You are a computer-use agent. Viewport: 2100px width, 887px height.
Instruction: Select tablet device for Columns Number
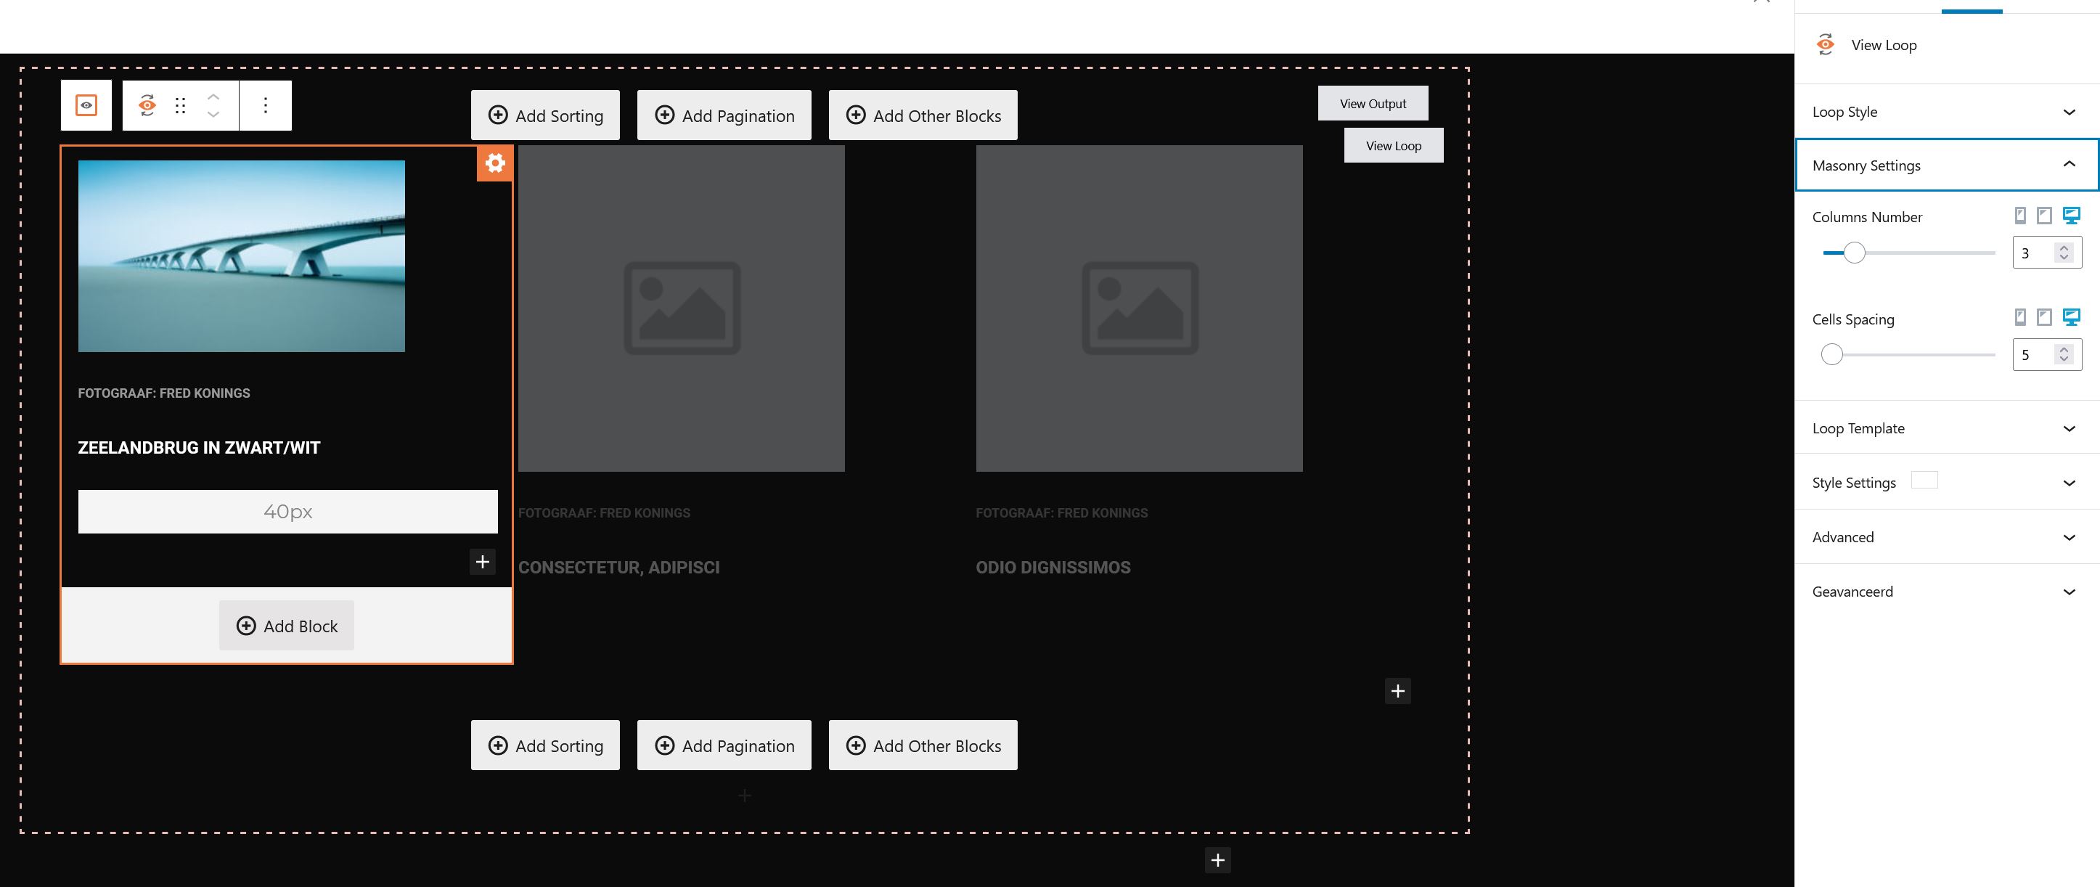point(2045,216)
